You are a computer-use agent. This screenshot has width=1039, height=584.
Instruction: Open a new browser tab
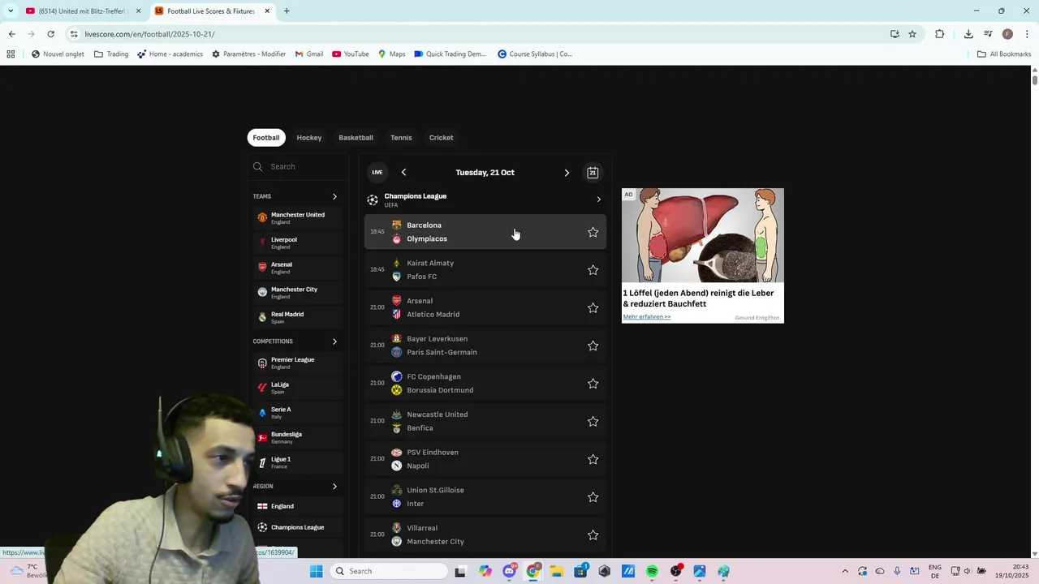pyautogui.click(x=287, y=11)
